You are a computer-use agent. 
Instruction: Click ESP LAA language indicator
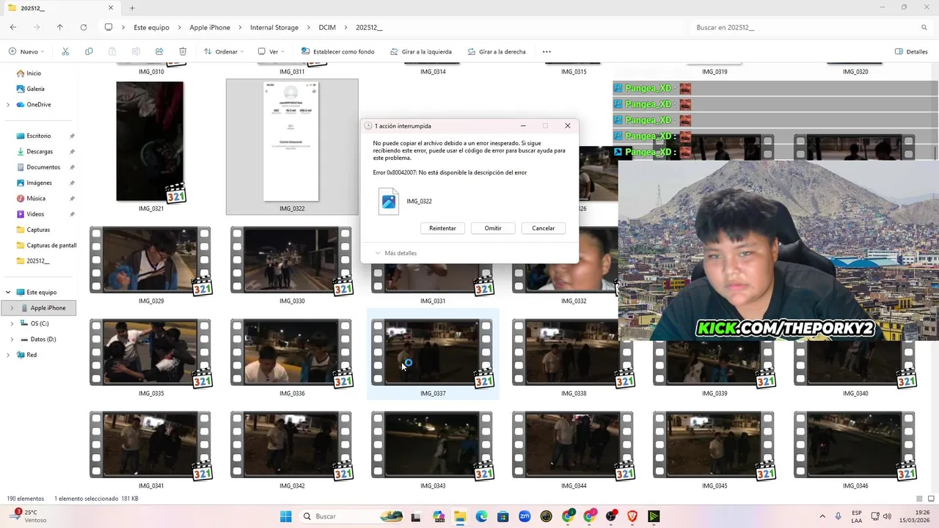click(857, 516)
